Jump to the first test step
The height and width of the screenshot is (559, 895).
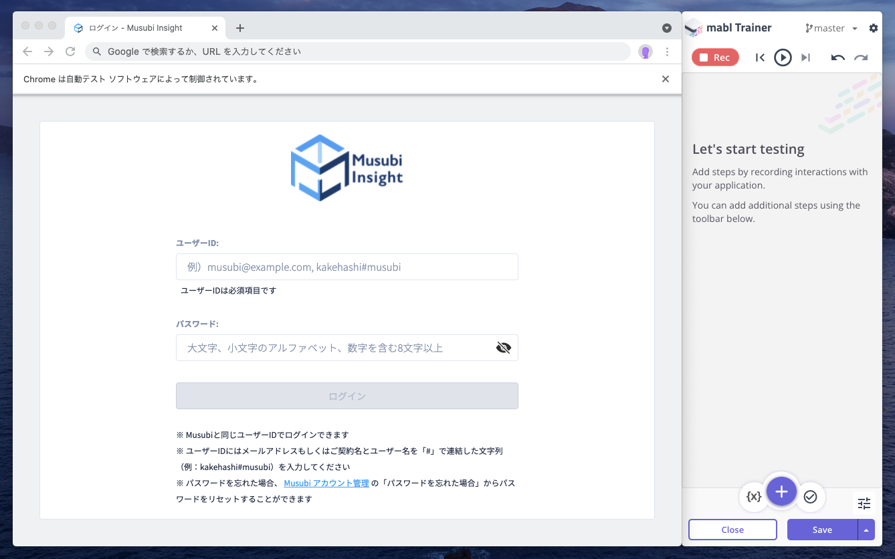760,58
